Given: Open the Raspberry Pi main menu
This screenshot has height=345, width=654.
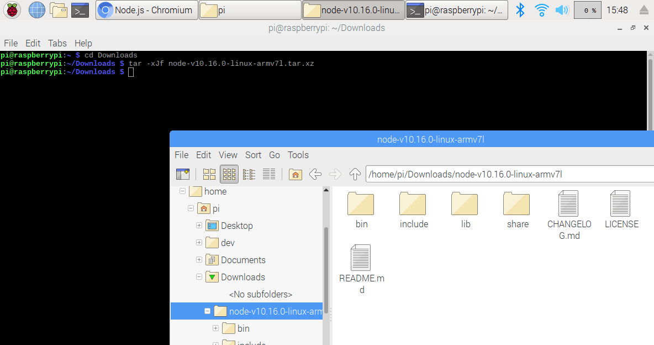Looking at the screenshot, I should 12,10.
